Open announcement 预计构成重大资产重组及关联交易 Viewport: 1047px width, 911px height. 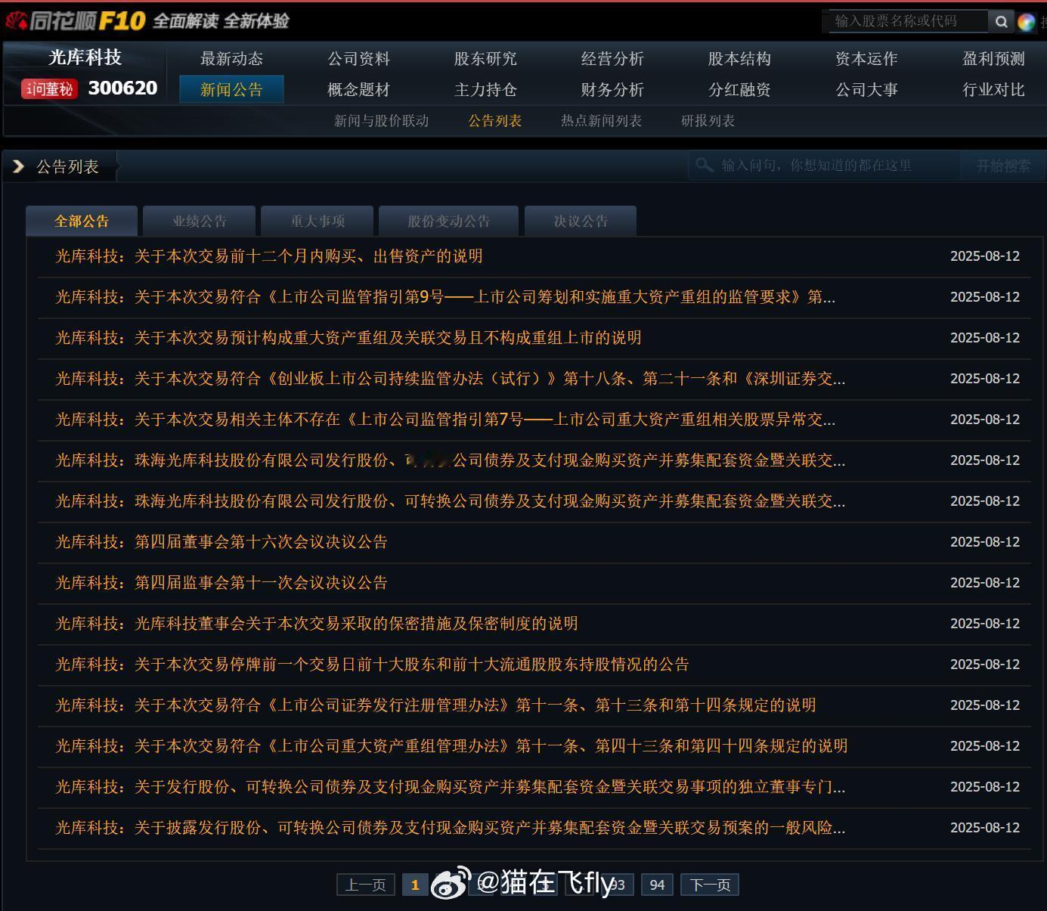pos(348,338)
